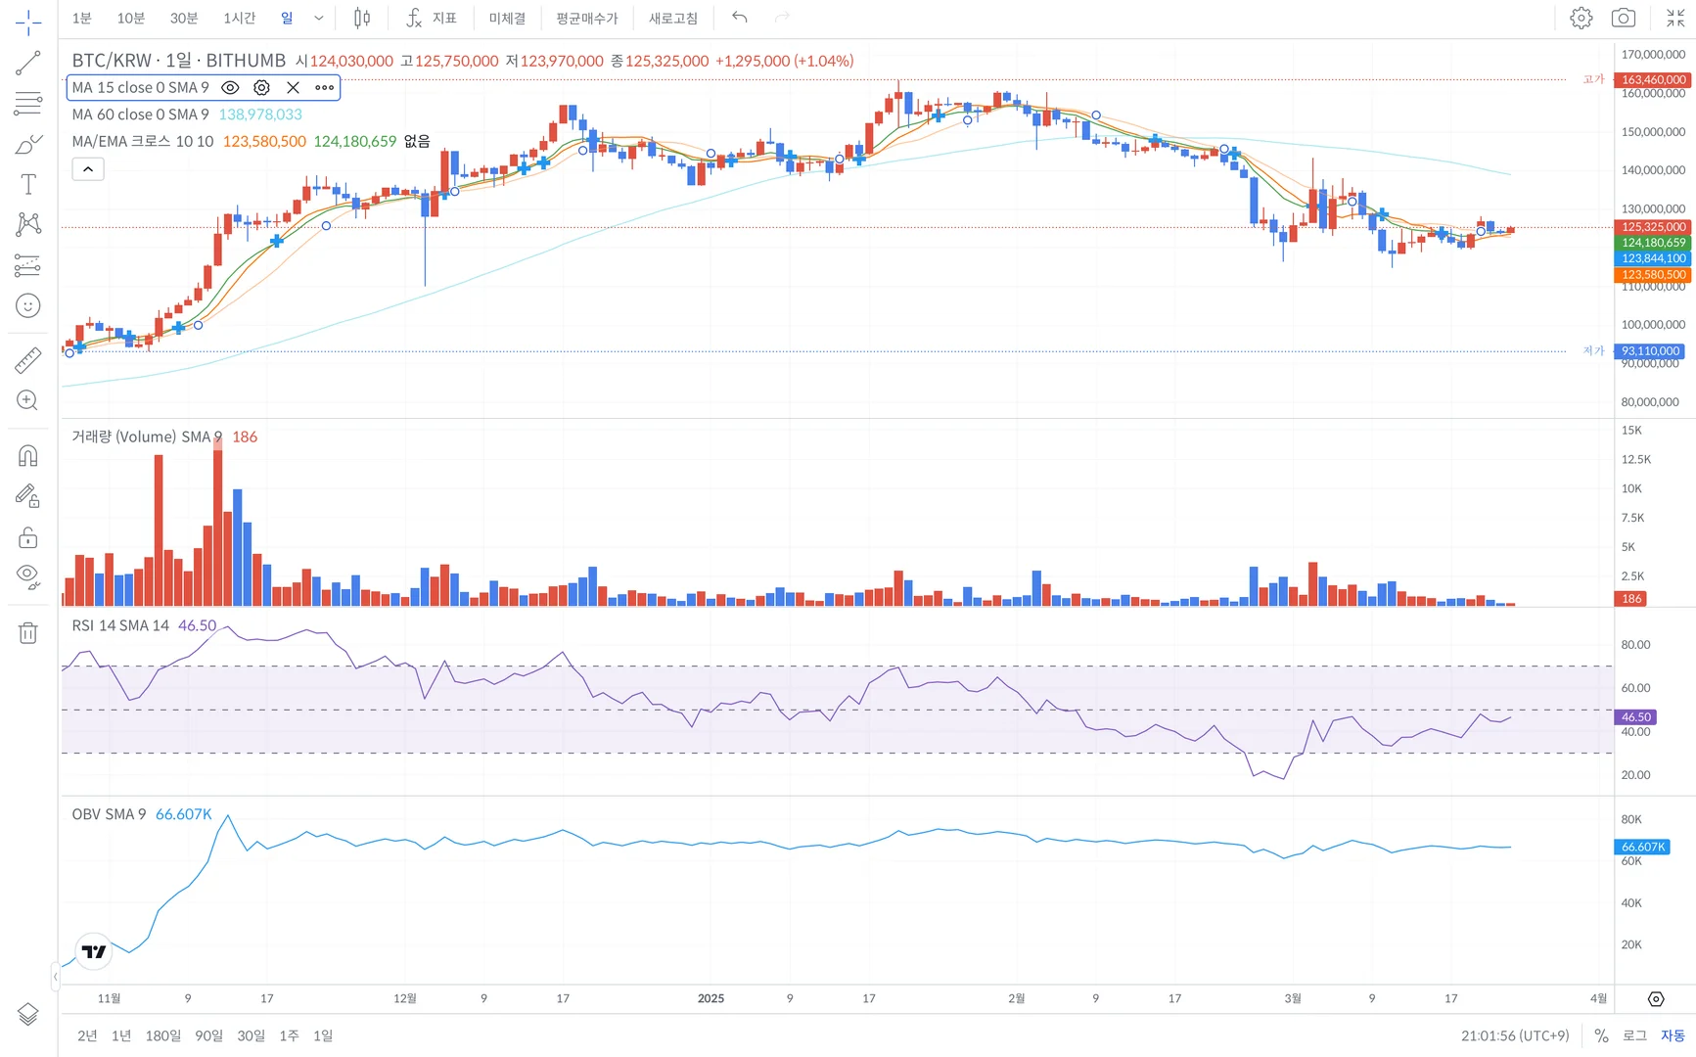Open the ruler measure tool
The image size is (1696, 1057).
coord(28,360)
